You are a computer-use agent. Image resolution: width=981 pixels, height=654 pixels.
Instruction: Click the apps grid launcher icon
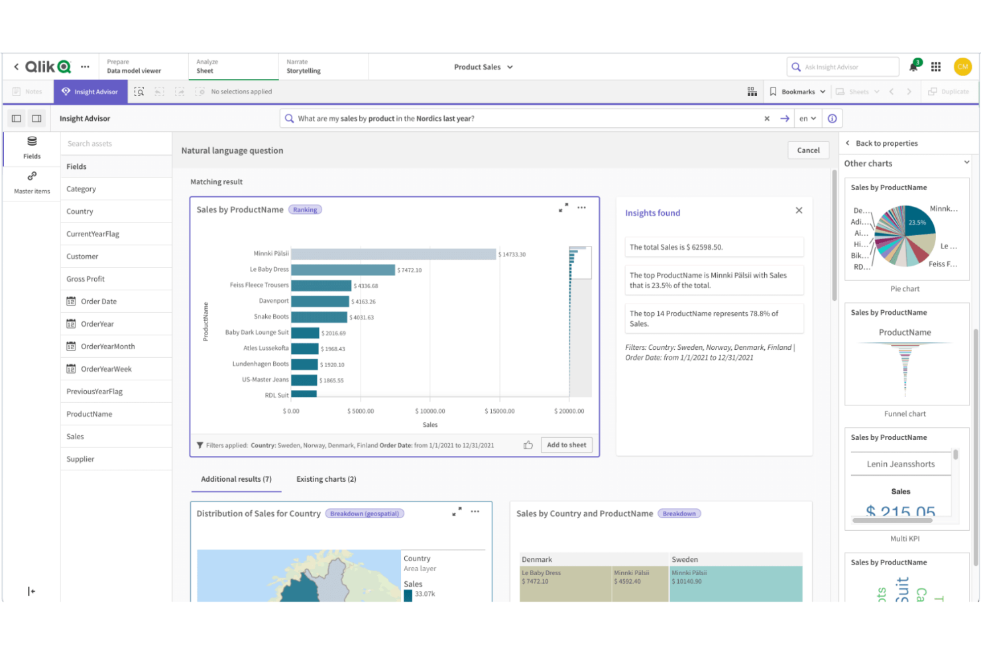(x=936, y=66)
